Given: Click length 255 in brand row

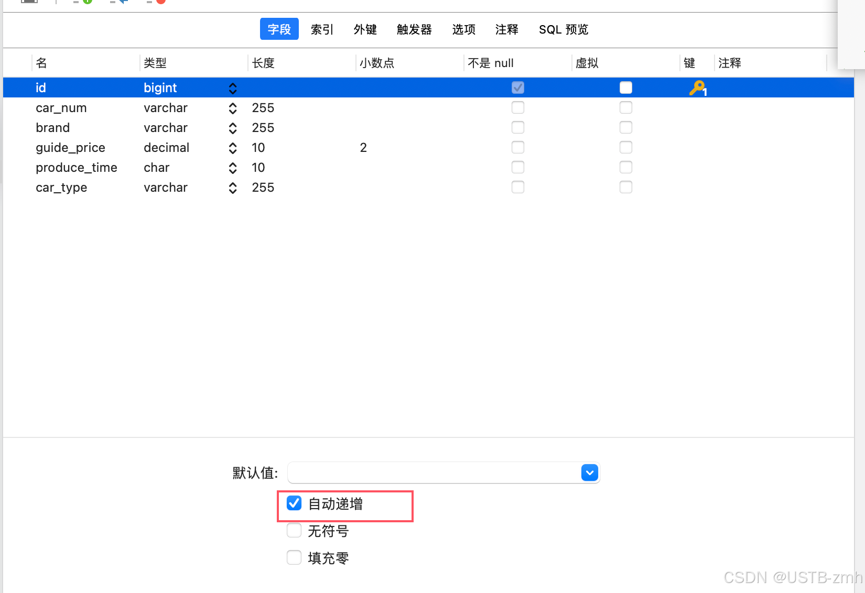Looking at the screenshot, I should click(x=263, y=128).
